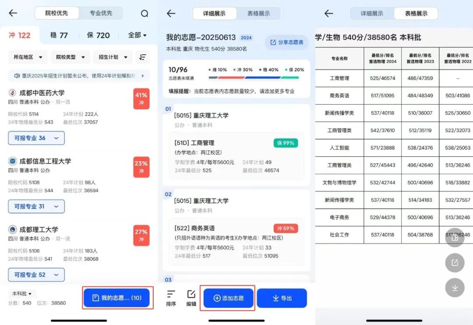Expand 可报专业 52 for 成都理工大学

click(x=36, y=275)
